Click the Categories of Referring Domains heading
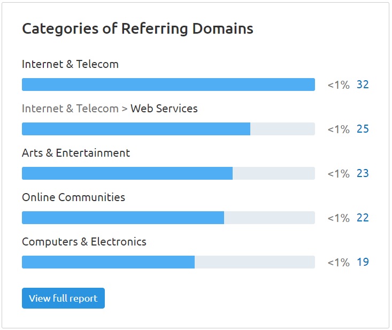Screen dimensions: 392x330 [x=137, y=28]
